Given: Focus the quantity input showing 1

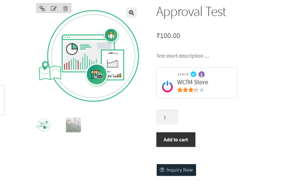Looking at the screenshot, I should pyautogui.click(x=167, y=117).
